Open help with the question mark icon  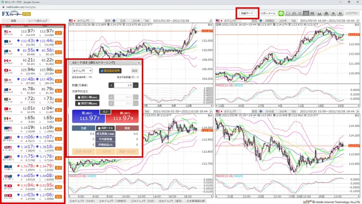pyautogui.click(x=340, y=13)
